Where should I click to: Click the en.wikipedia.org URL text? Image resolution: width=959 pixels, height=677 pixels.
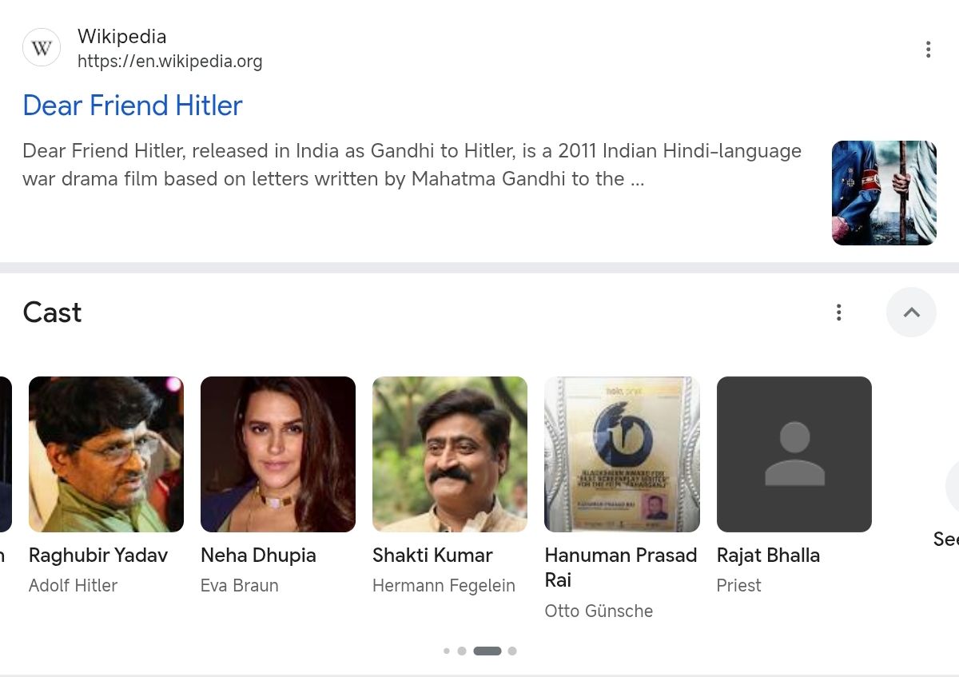[x=169, y=62]
